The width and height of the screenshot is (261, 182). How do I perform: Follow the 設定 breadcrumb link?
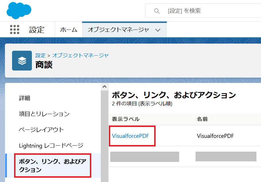tap(40, 55)
